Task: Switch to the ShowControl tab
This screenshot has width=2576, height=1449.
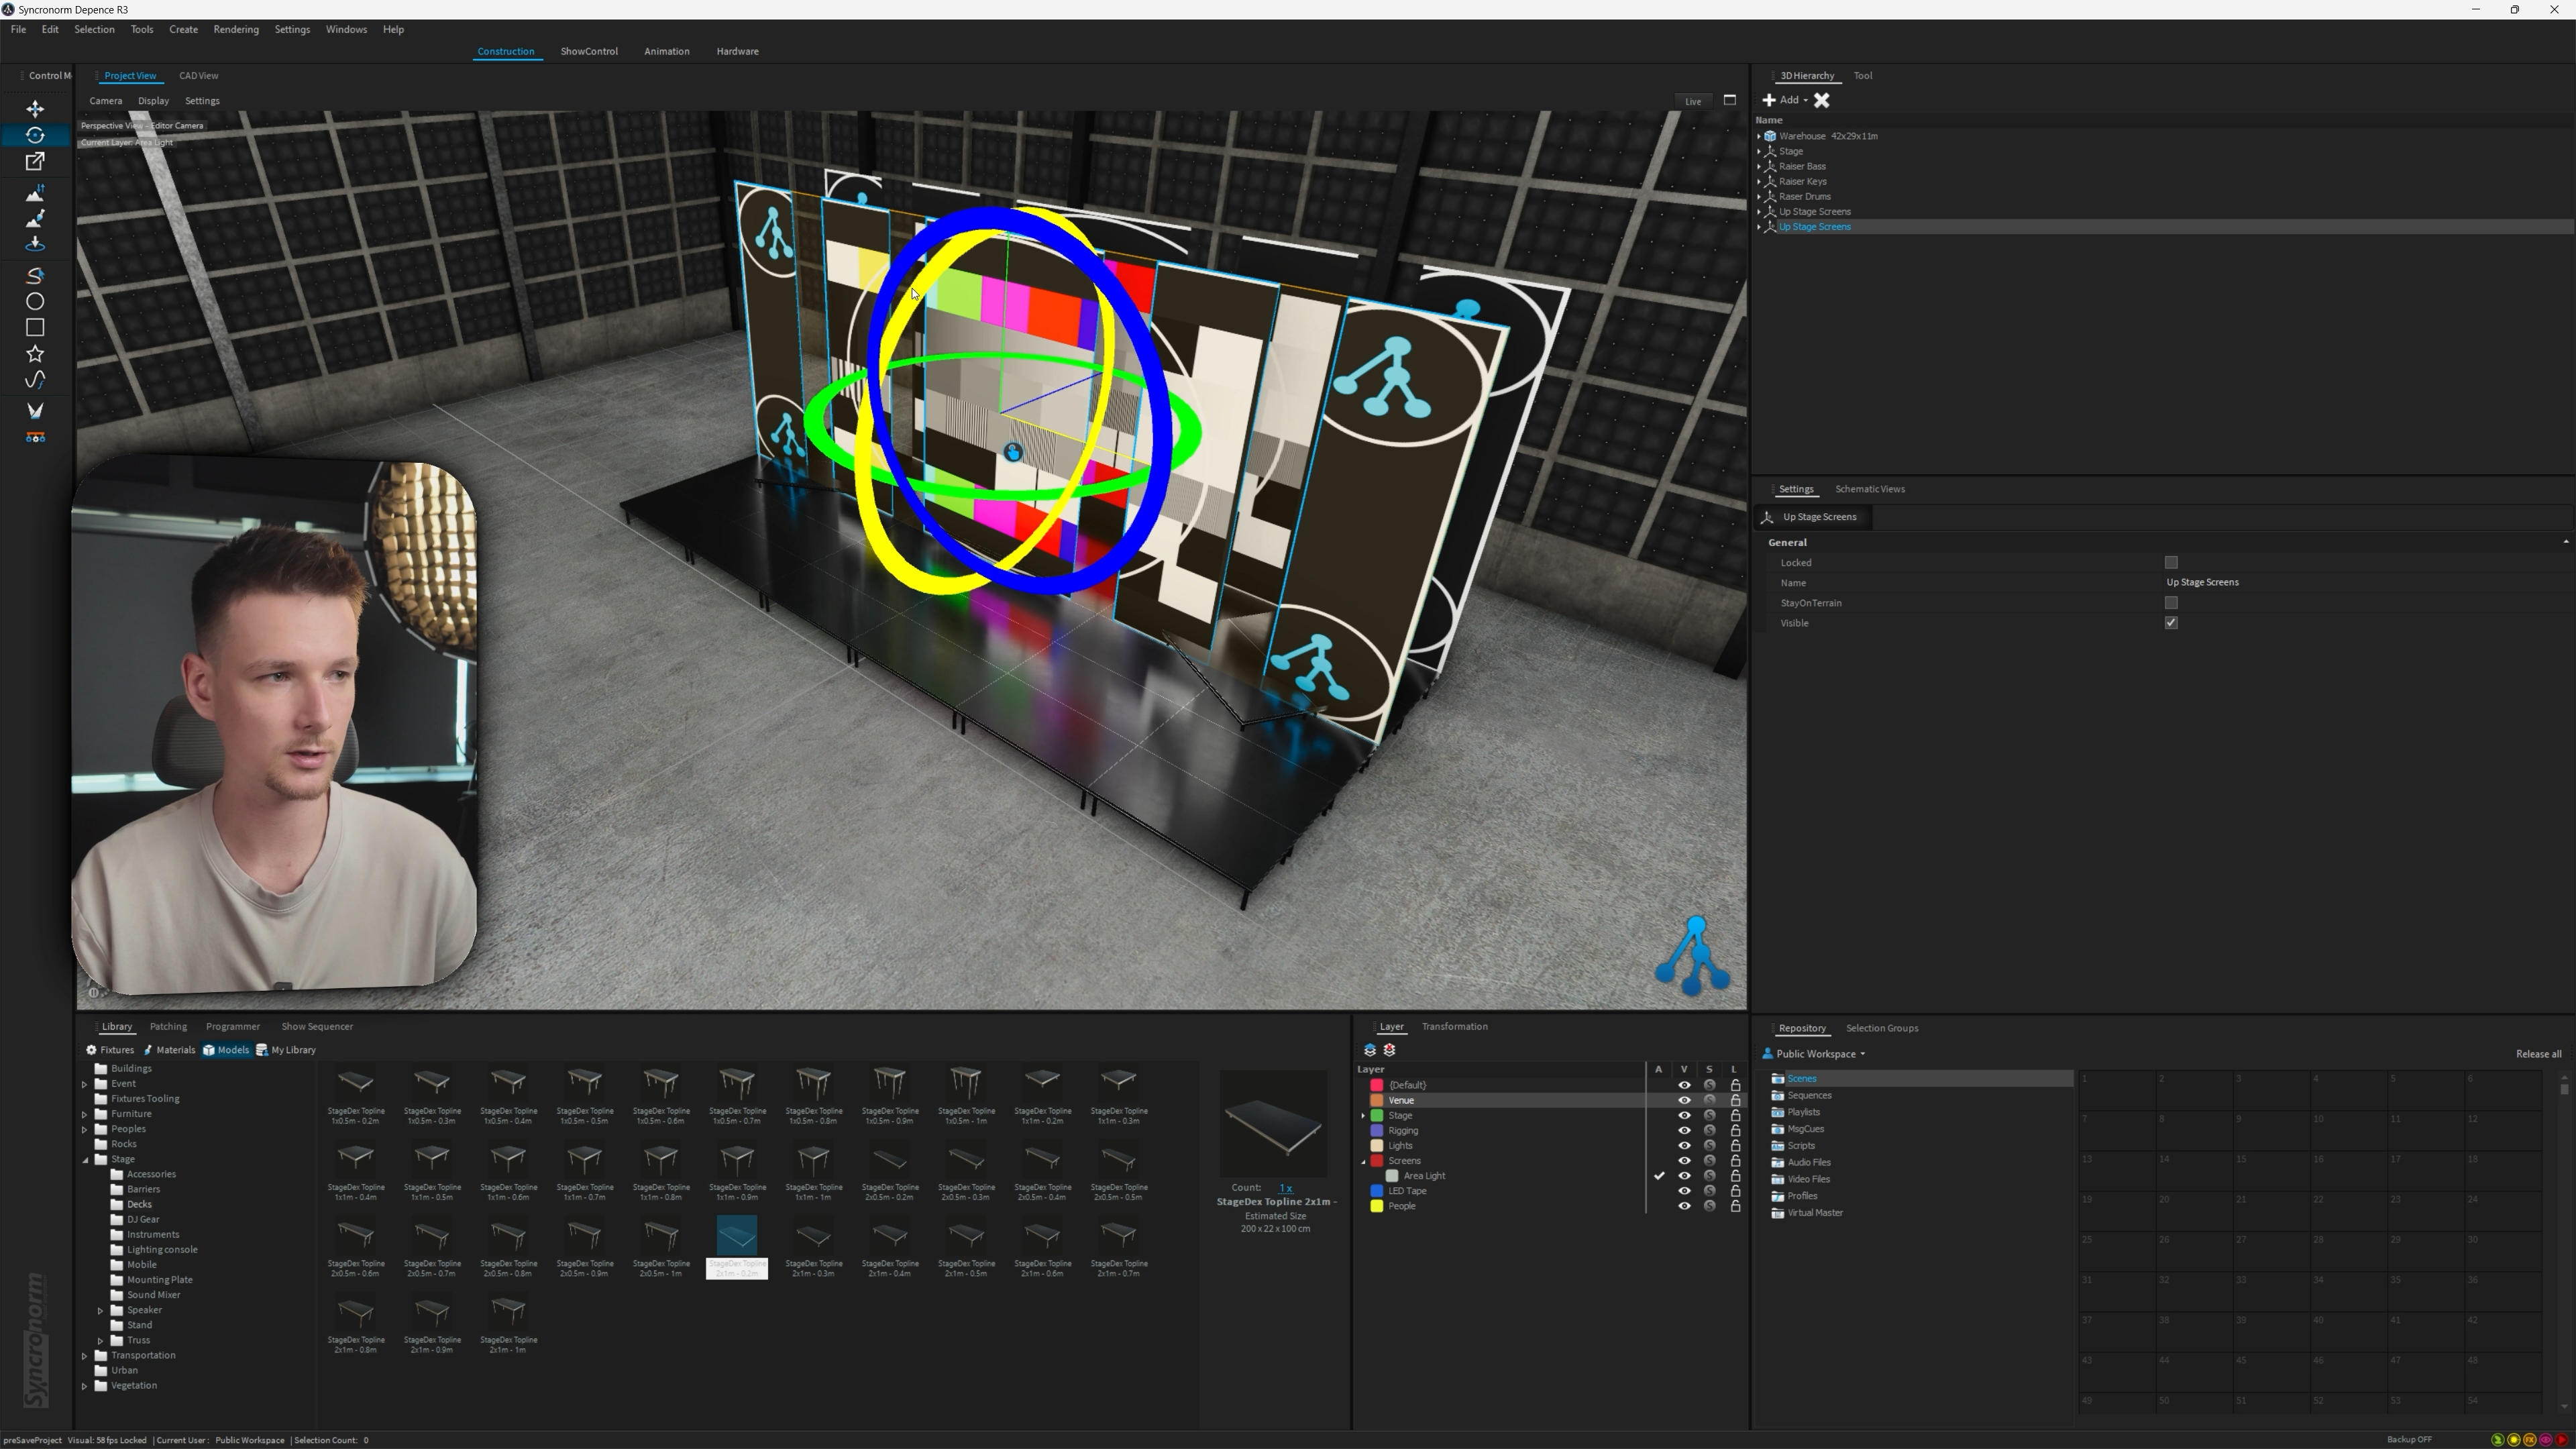Action: pyautogui.click(x=589, y=51)
